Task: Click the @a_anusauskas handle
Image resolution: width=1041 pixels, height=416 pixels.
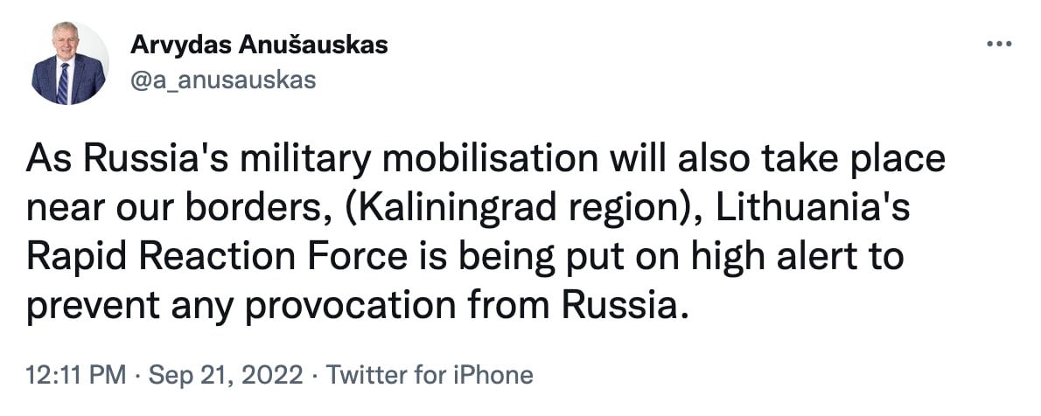Action: [x=222, y=81]
